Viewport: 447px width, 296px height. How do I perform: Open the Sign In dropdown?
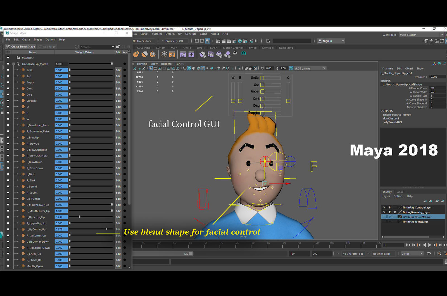[331, 41]
